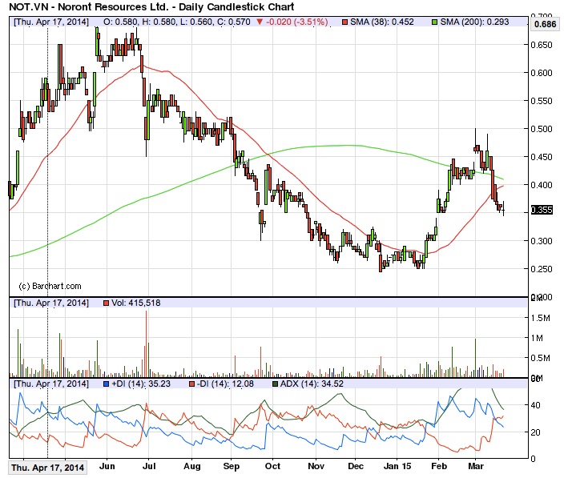The height and width of the screenshot is (478, 568).
Task: Click the 0.550 price axis label
Action: click(542, 101)
